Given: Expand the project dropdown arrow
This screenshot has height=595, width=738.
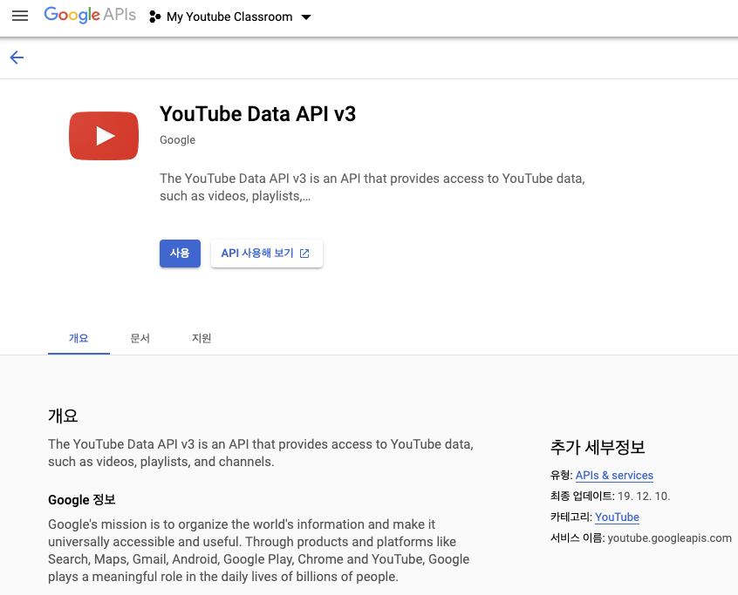Looking at the screenshot, I should 306,17.
